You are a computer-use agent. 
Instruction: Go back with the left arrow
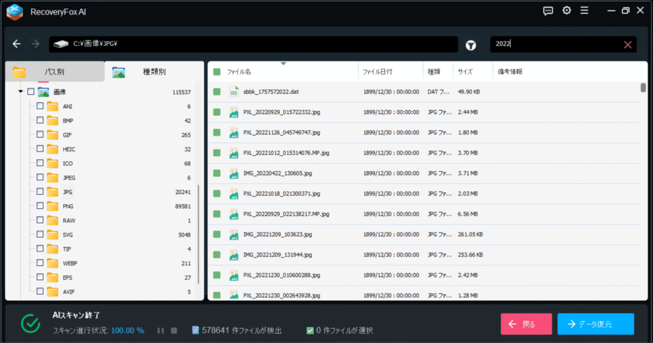click(x=17, y=44)
